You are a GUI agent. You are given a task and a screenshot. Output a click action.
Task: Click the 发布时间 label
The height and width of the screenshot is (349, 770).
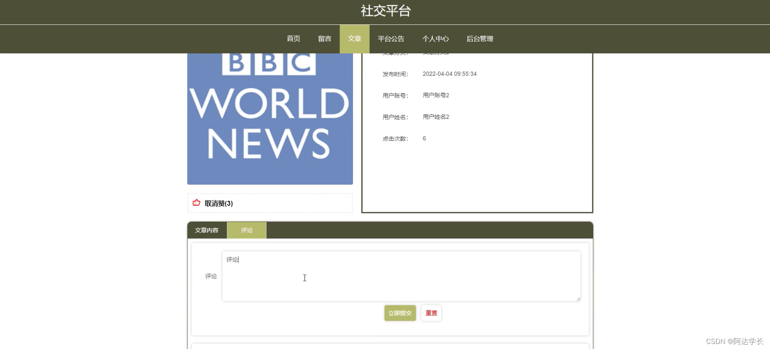(395, 74)
